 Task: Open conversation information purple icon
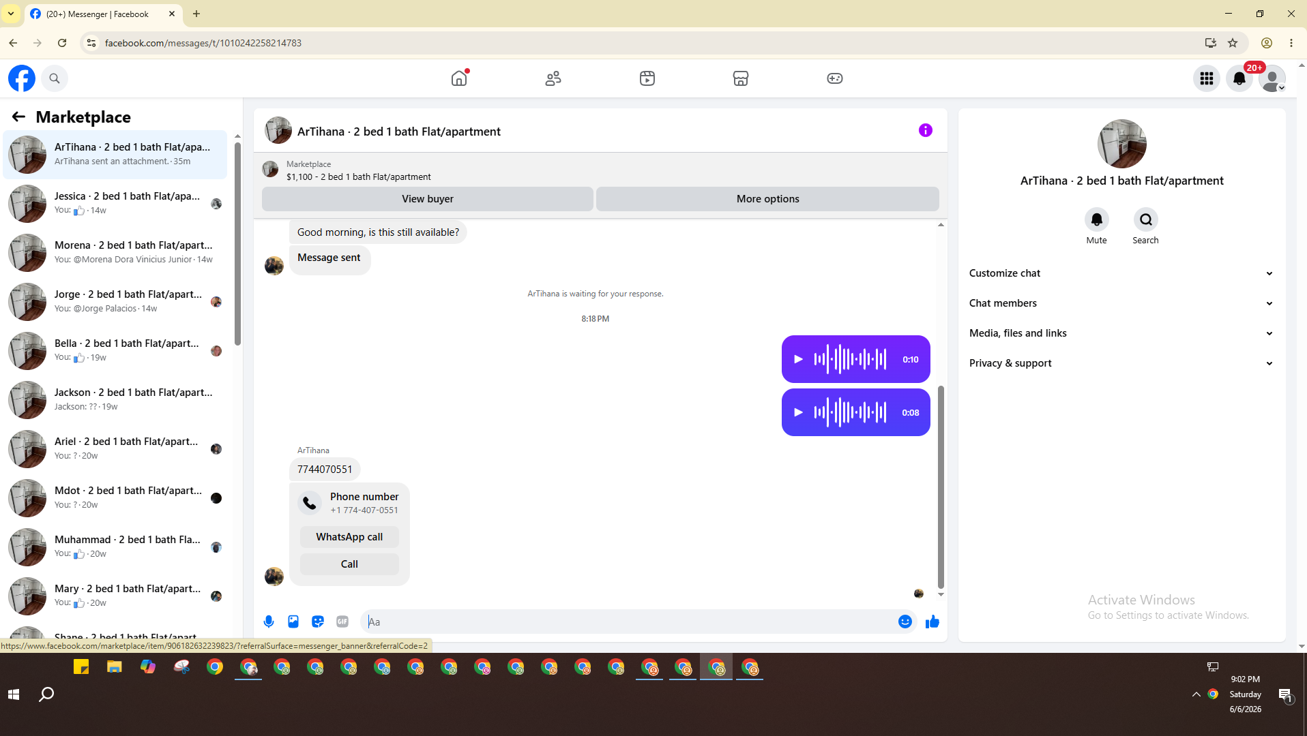point(926,130)
